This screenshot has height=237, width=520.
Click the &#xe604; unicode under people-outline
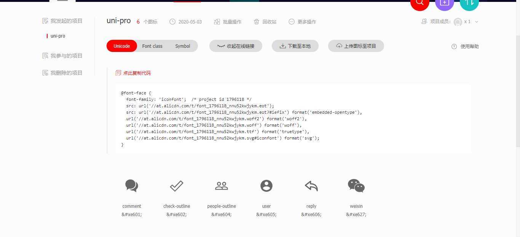222,215
